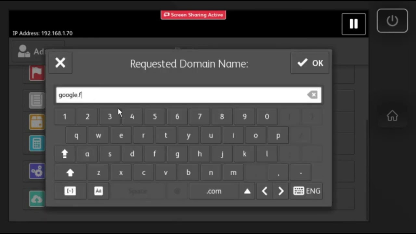Tap the letter l key
Image resolution: width=416 pixels, height=234 pixels.
267,154
